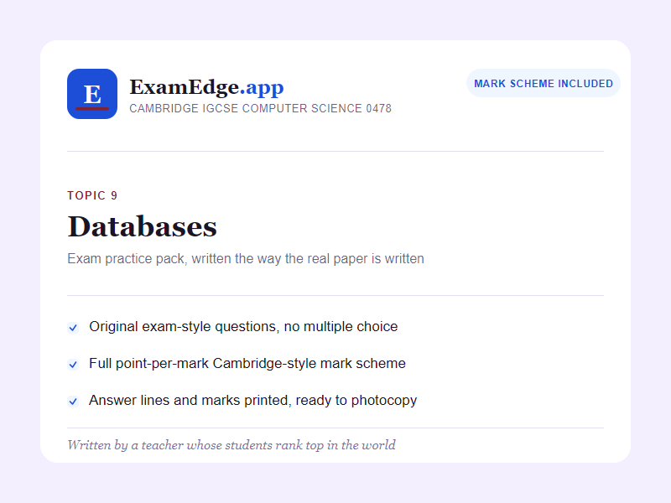
Task: Click the red underline in the E logo
Action: pos(92,109)
